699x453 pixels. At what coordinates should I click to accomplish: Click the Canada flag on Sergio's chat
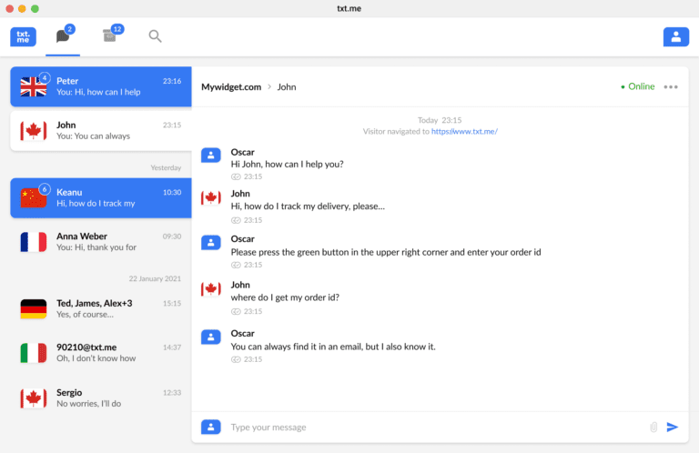click(34, 398)
